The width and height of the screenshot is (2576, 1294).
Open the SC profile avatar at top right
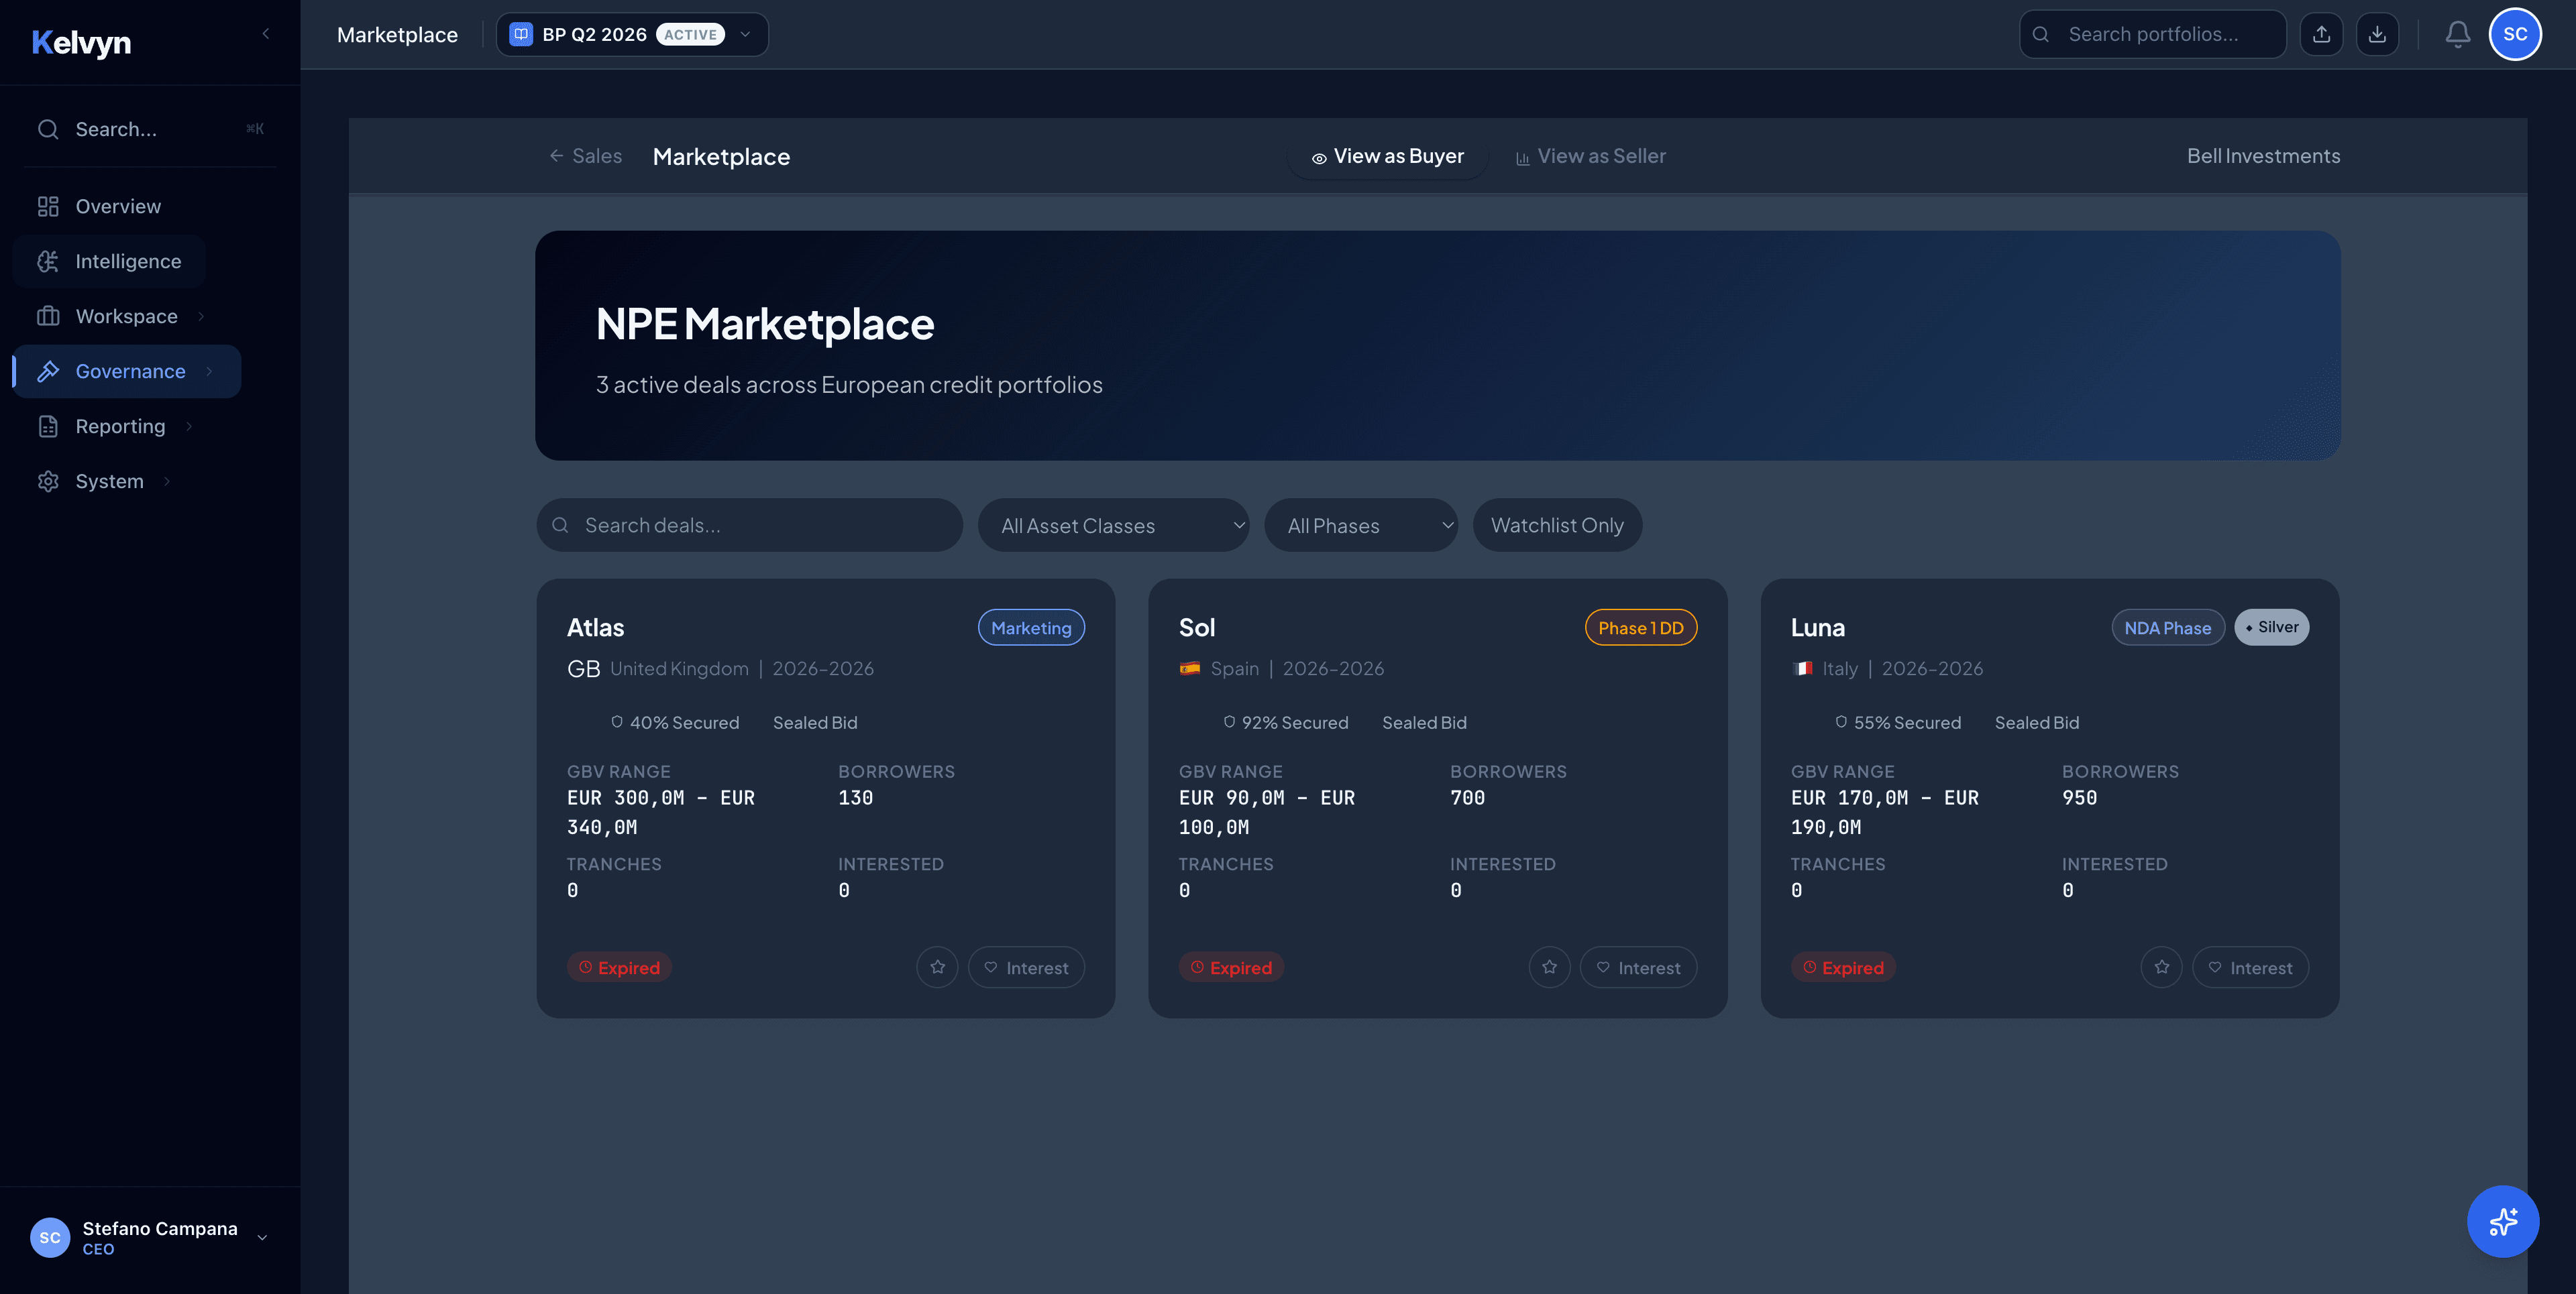coord(2515,34)
